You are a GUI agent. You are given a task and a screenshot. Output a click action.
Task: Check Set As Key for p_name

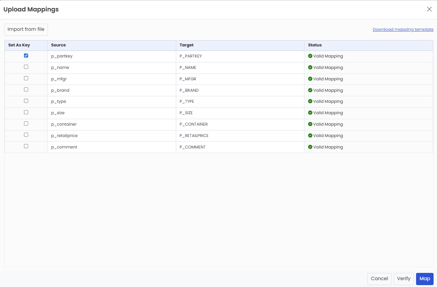pyautogui.click(x=26, y=67)
